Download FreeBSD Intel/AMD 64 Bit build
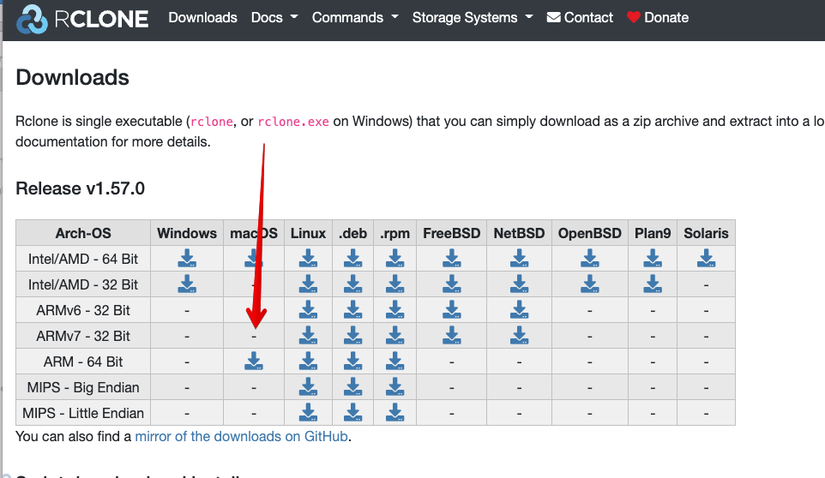The height and width of the screenshot is (478, 825). click(451, 259)
